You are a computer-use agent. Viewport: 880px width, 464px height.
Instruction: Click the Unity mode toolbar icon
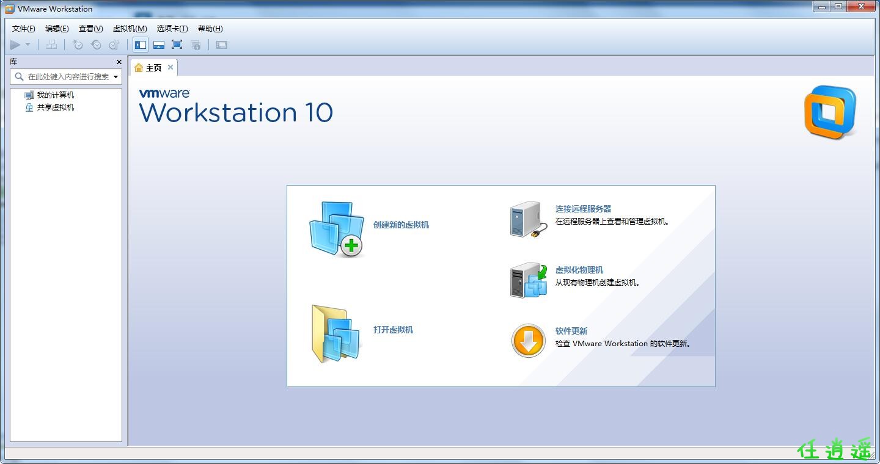coord(196,45)
